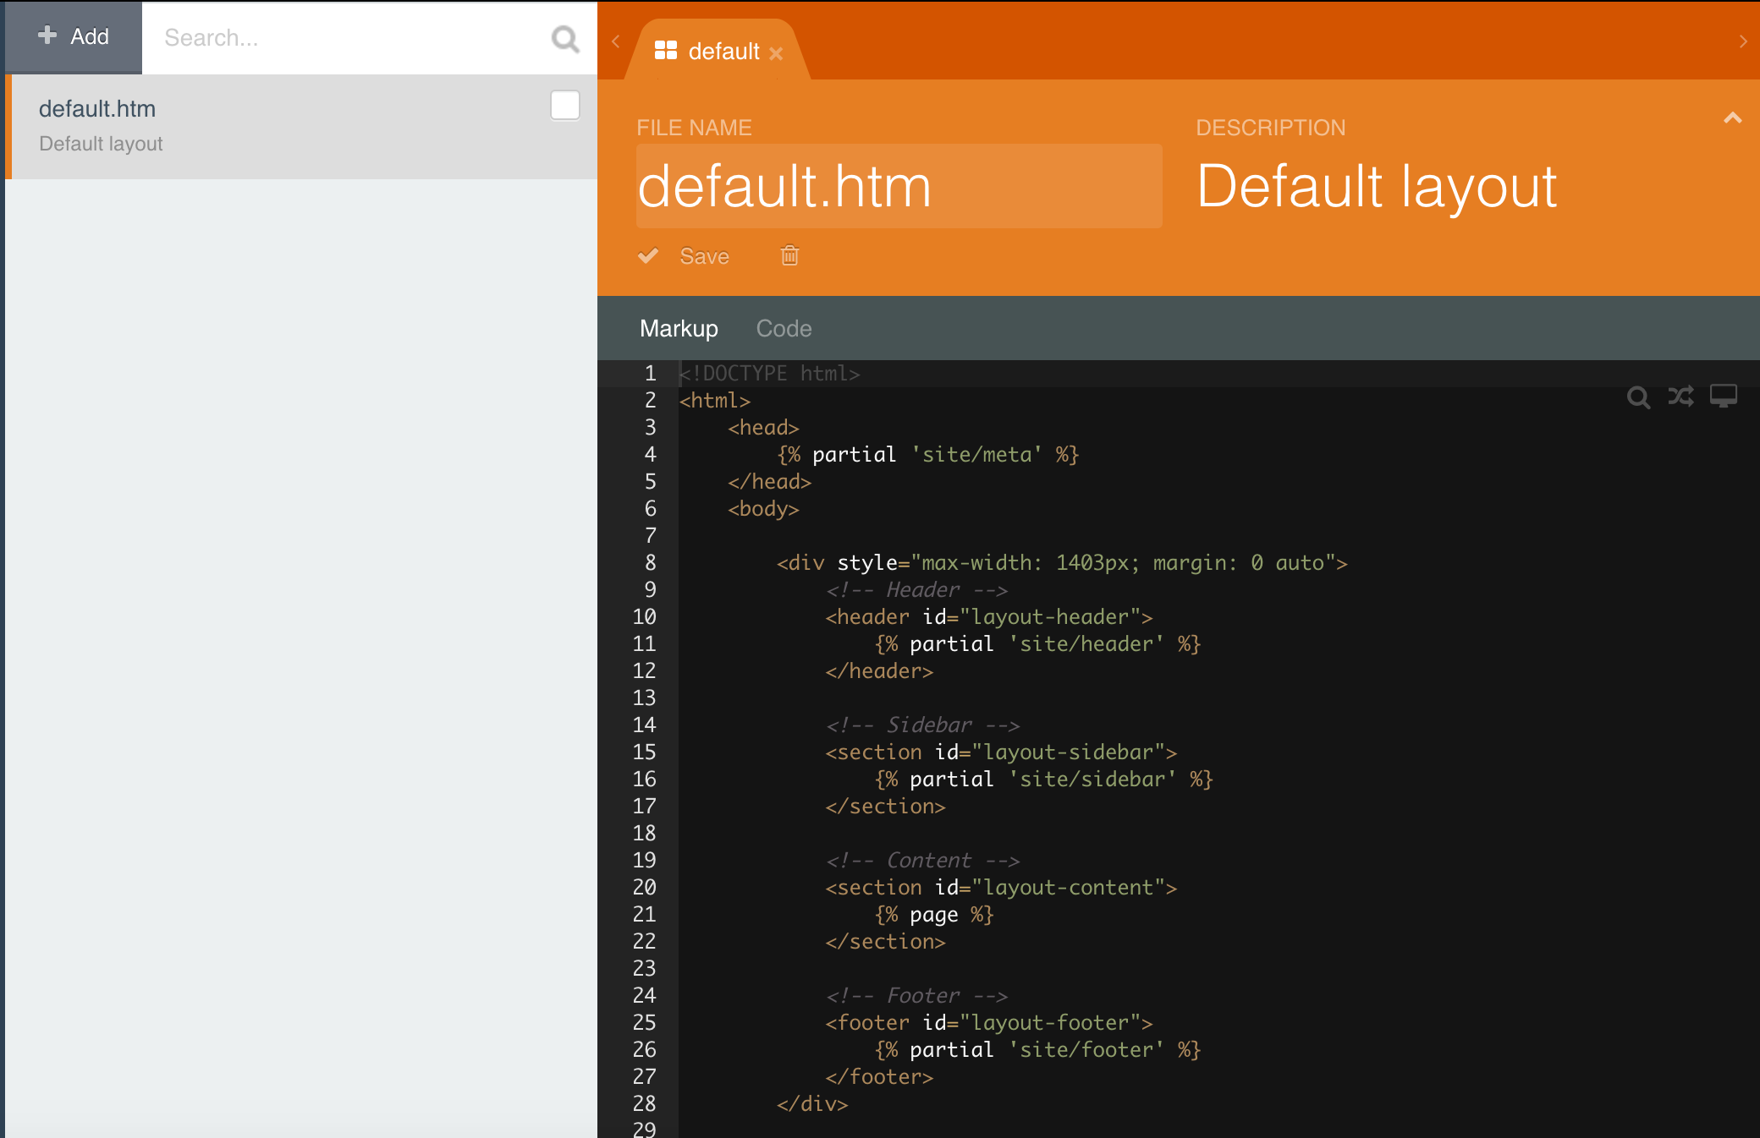Screen dimensions: 1760x1138
Task: Click the search magnifier icon in sidebar
Action: 564,39
